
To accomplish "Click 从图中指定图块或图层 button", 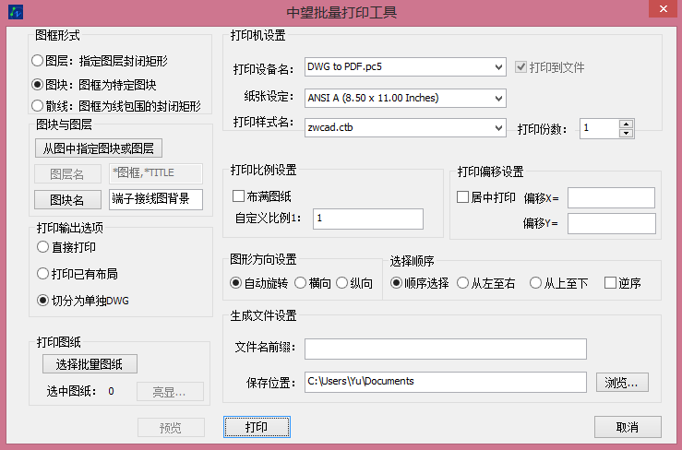I will (97, 147).
